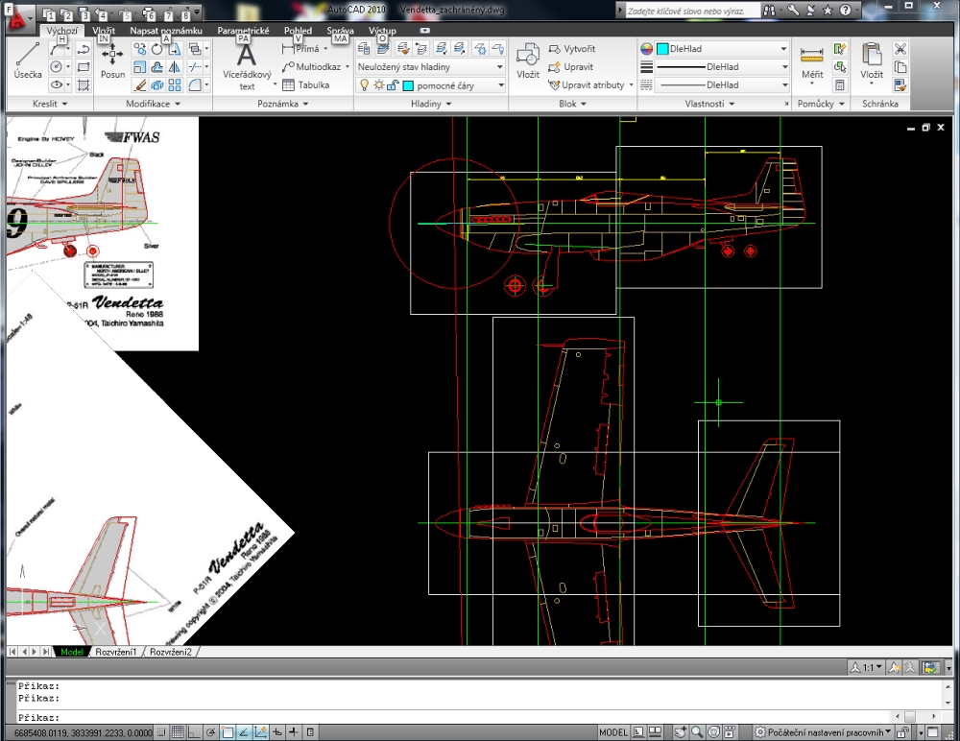Click Vytvořit block button
The height and width of the screenshot is (741, 960).
(572, 49)
